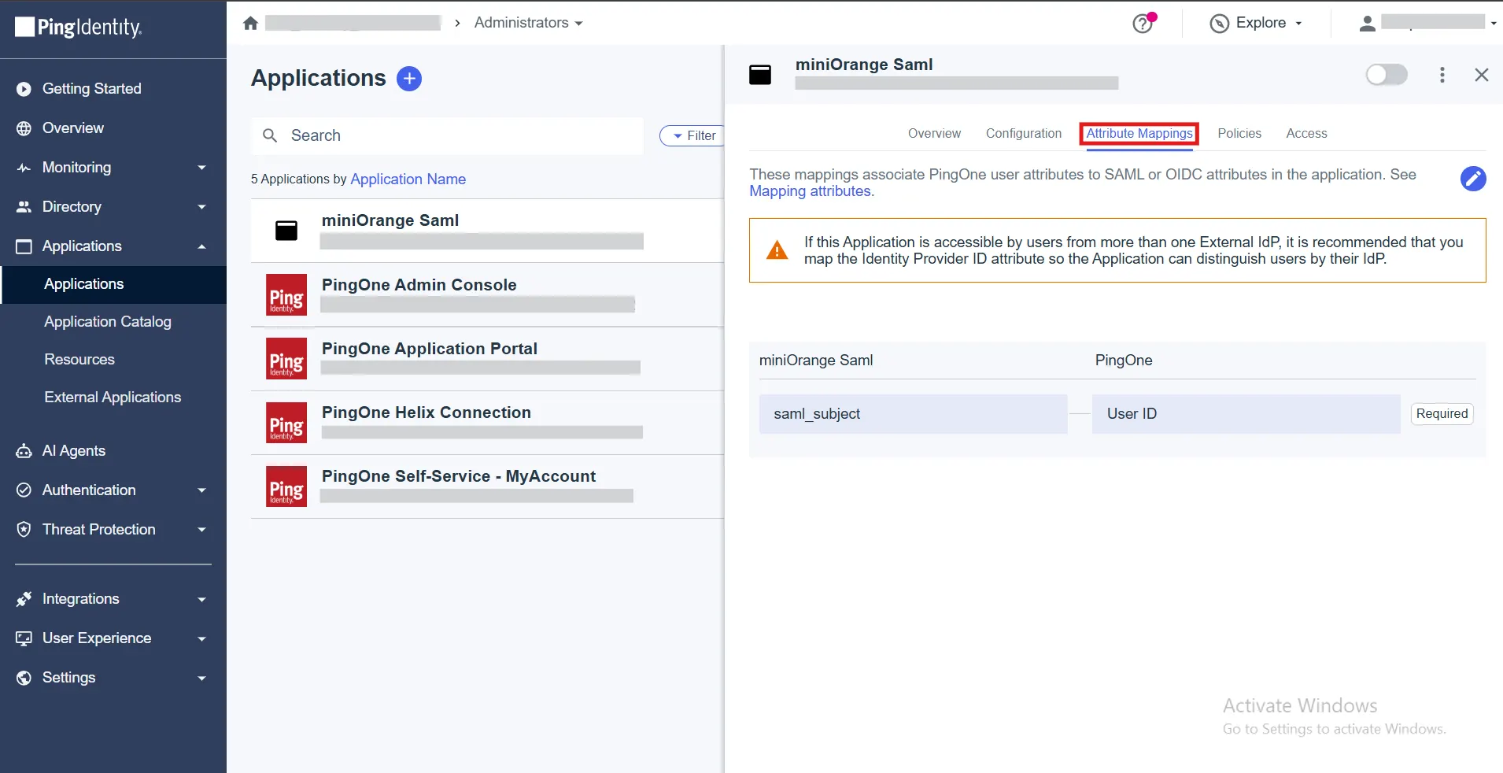Click the PingOne Helix Connection logo icon
1503x773 pixels.
tap(286, 423)
